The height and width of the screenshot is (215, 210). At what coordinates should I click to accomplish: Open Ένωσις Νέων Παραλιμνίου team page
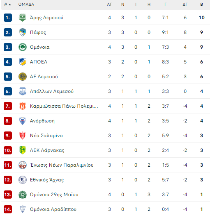[x=62, y=165]
